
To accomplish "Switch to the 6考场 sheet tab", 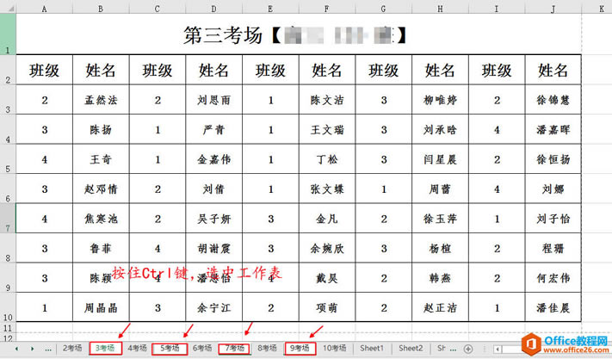I will pos(202,348).
